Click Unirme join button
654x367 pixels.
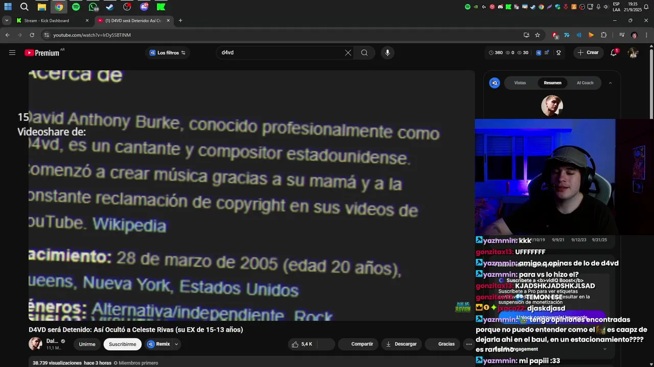tap(87, 344)
